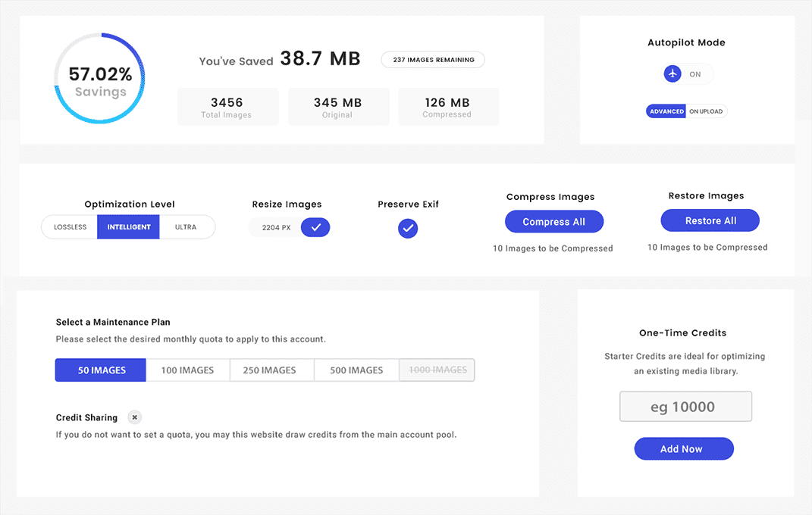Focus the One-Time Credits amount field
Screen dimensions: 812x515
685,407
